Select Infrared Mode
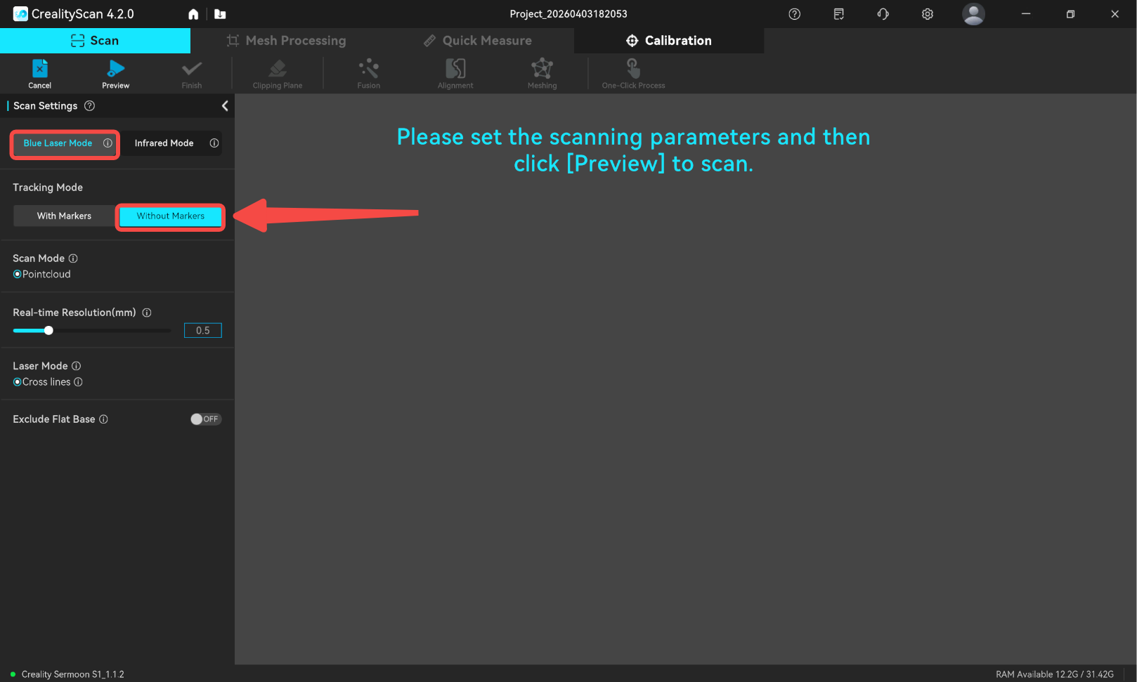This screenshot has height=682, width=1137. [x=164, y=143]
